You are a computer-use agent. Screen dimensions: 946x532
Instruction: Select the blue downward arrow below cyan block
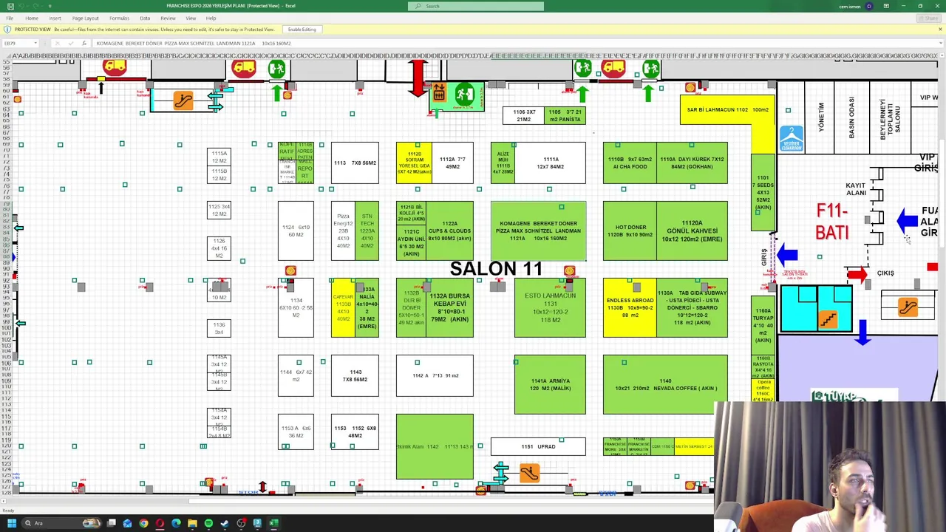(862, 333)
